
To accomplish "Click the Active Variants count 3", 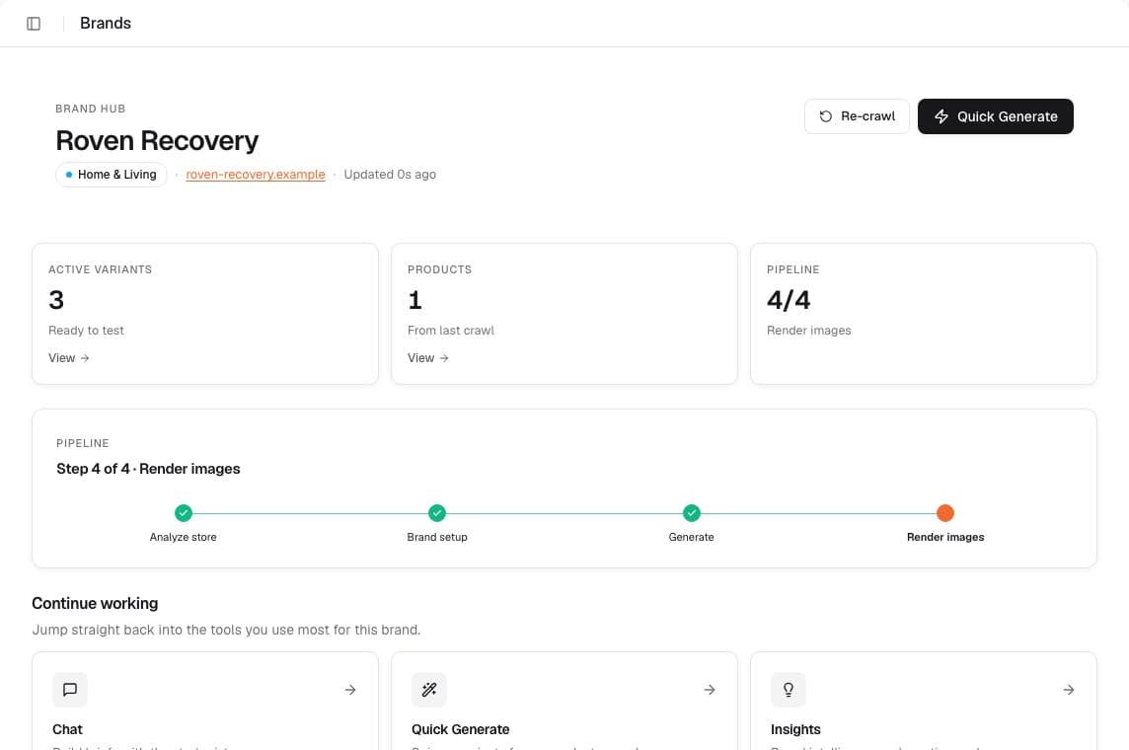I will (56, 300).
